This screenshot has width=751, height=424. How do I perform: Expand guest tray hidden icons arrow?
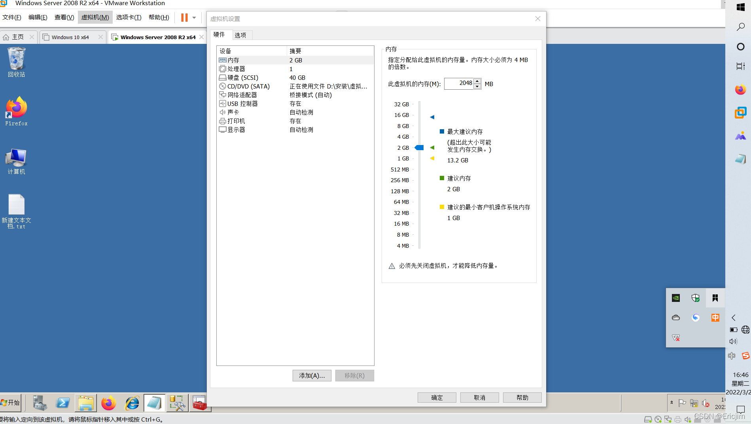[672, 402]
